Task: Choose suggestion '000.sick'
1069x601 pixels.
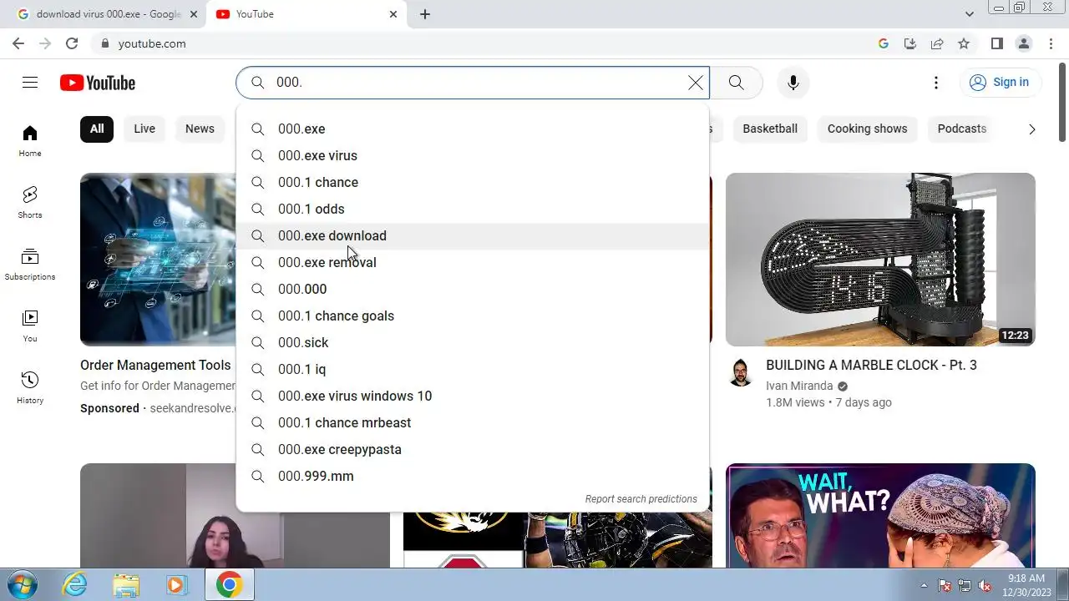Action: click(473, 342)
